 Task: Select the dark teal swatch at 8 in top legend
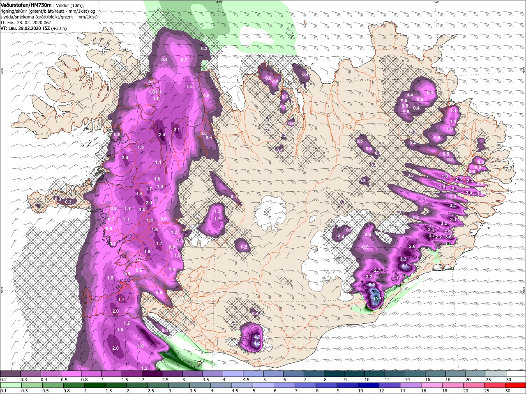(x=334, y=374)
